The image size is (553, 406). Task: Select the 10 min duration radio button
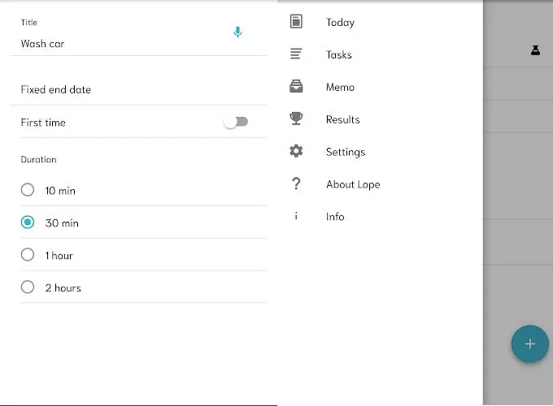click(28, 190)
